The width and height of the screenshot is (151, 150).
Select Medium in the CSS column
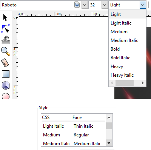[x=51, y=135]
